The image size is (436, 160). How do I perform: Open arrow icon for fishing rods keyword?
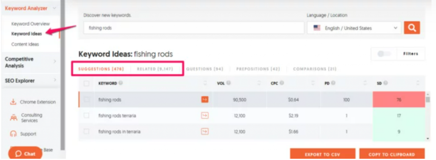tap(205, 100)
